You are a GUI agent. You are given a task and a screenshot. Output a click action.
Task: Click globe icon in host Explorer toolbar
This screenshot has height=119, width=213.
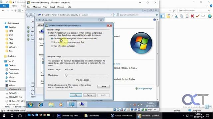(209, 16)
